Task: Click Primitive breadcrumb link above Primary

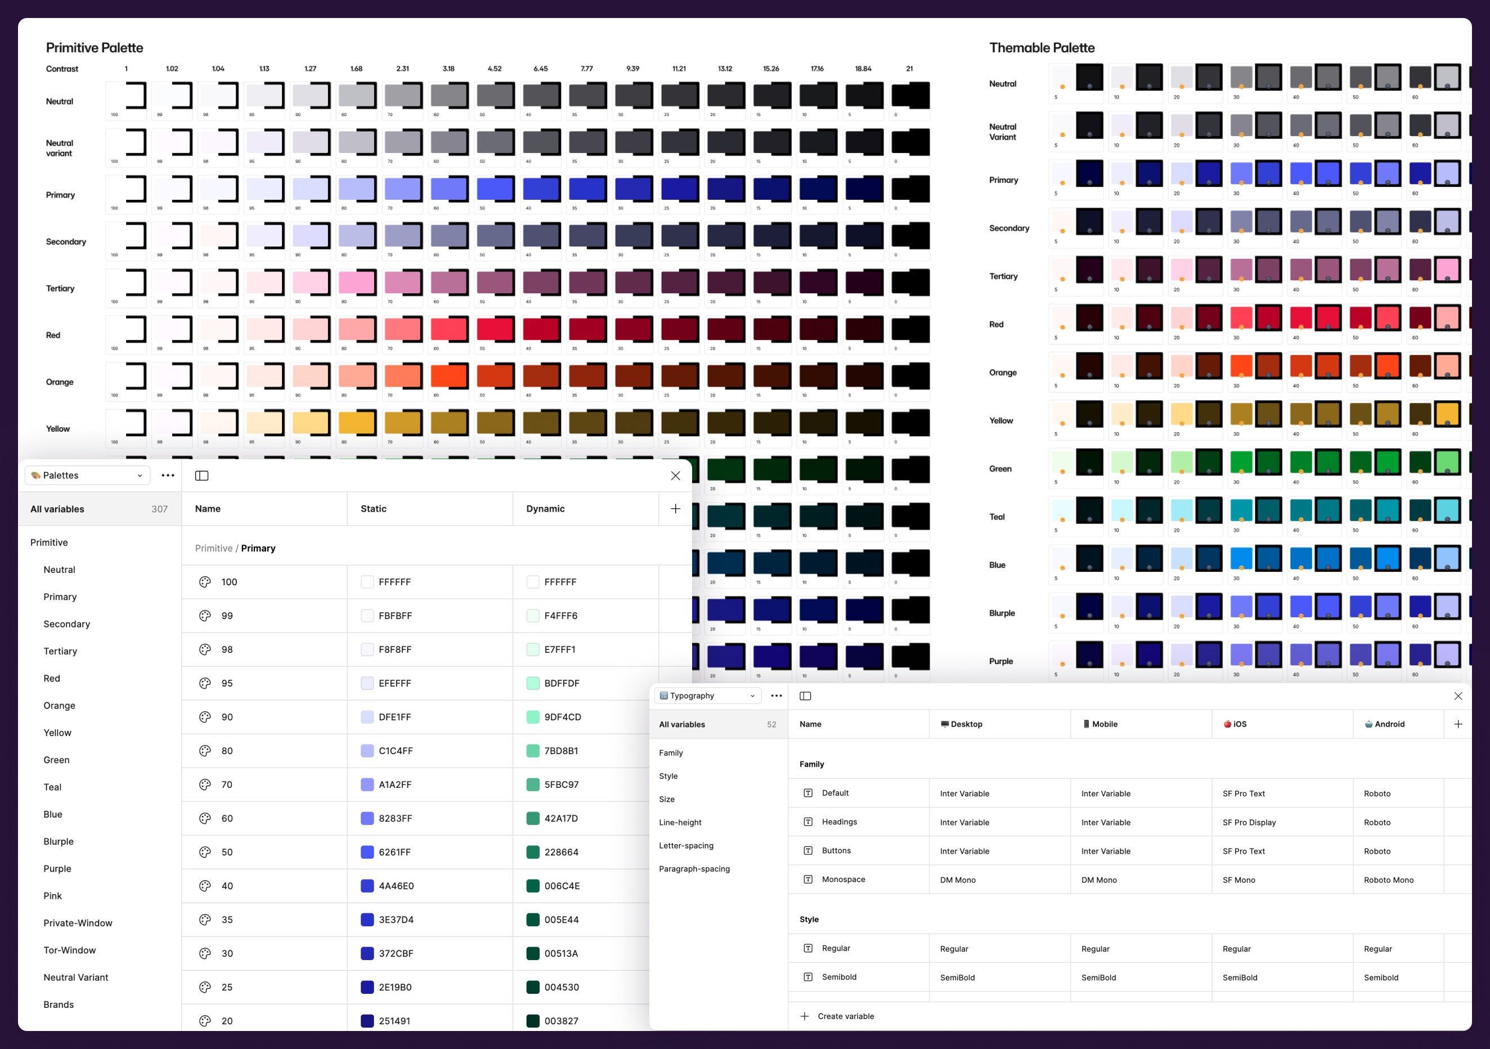Action: [213, 549]
